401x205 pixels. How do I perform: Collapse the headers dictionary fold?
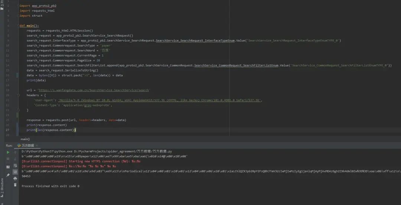(18, 95)
